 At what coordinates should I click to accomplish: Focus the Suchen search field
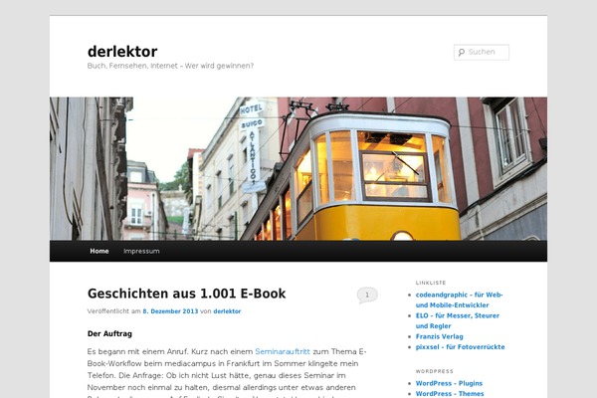pos(482,52)
